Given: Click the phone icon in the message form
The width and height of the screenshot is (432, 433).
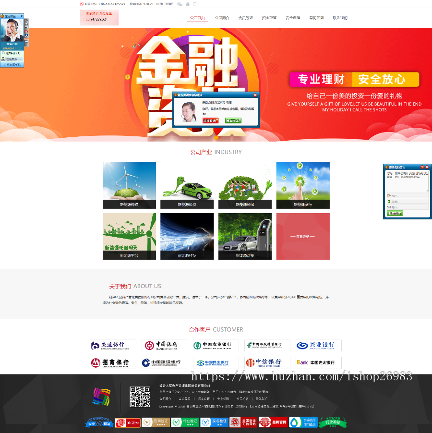Looking at the screenshot, I should coord(389,202).
